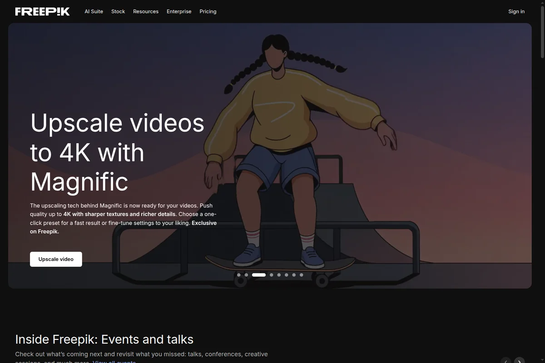Open the Pricing page from the top nav
The image size is (545, 363).
(208, 11)
